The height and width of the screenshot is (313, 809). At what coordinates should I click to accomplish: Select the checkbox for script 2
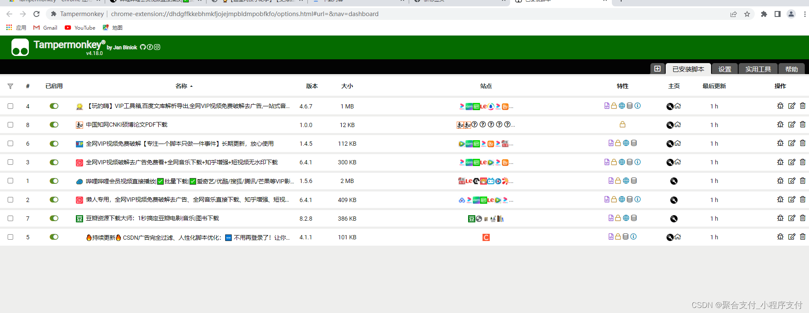(x=10, y=199)
